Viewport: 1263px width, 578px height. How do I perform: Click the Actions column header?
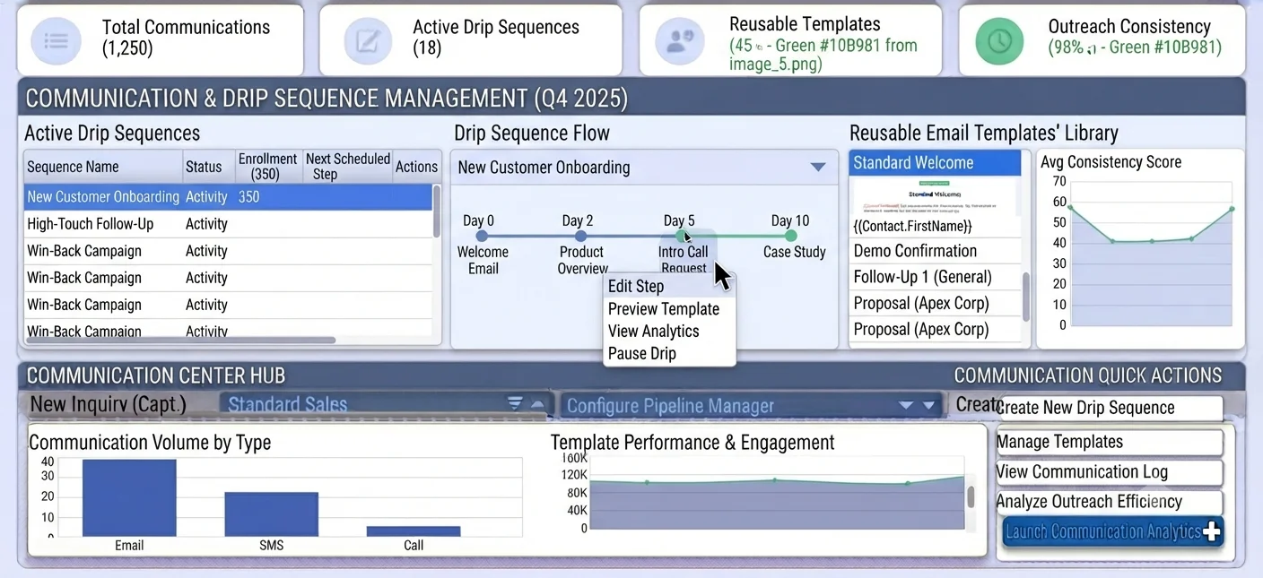click(x=416, y=167)
